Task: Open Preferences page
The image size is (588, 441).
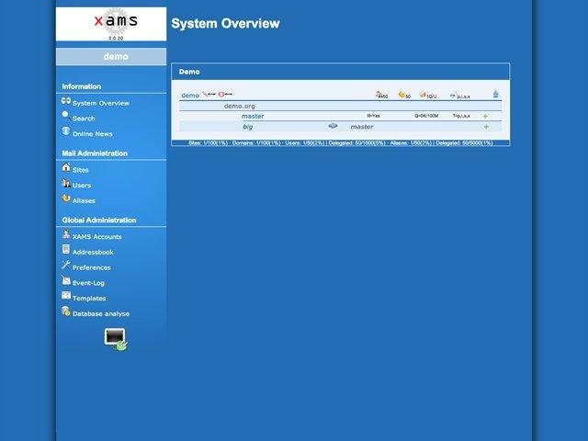Action: pyautogui.click(x=92, y=267)
